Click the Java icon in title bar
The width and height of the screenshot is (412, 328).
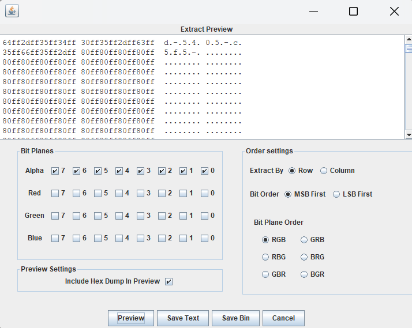[x=12, y=11]
